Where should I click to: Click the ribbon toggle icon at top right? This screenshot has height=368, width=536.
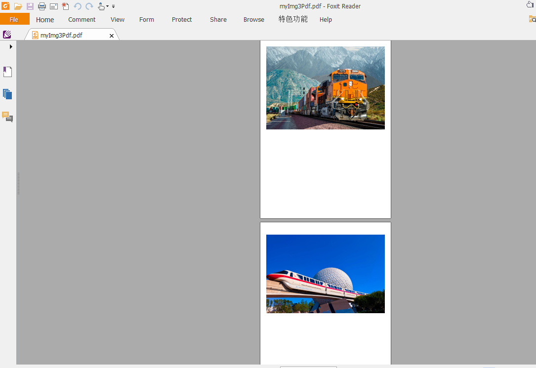click(x=530, y=4)
